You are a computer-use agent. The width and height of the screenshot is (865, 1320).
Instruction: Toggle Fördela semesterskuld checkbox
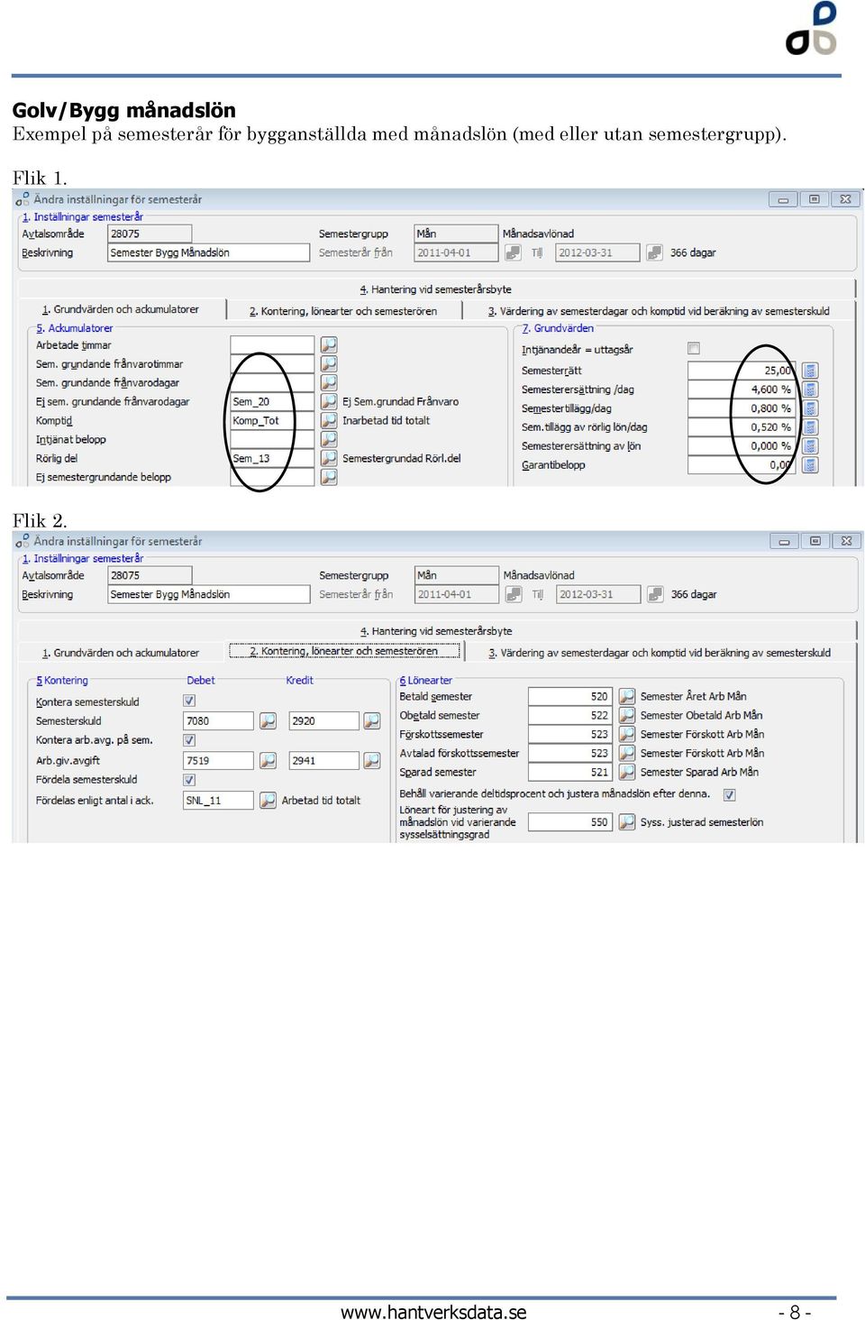click(189, 780)
